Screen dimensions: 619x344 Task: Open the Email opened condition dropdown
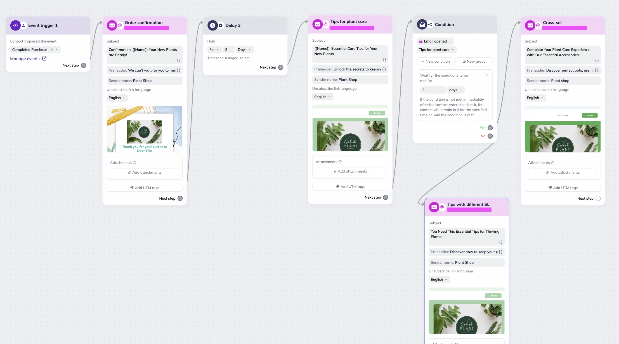pyautogui.click(x=435, y=41)
